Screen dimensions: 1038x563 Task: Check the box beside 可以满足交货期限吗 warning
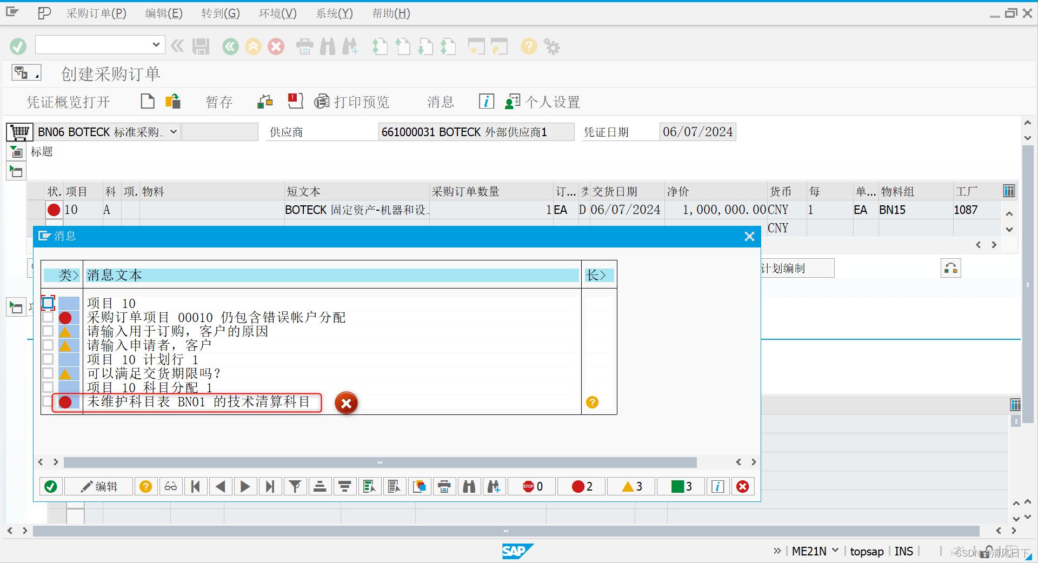pos(48,373)
